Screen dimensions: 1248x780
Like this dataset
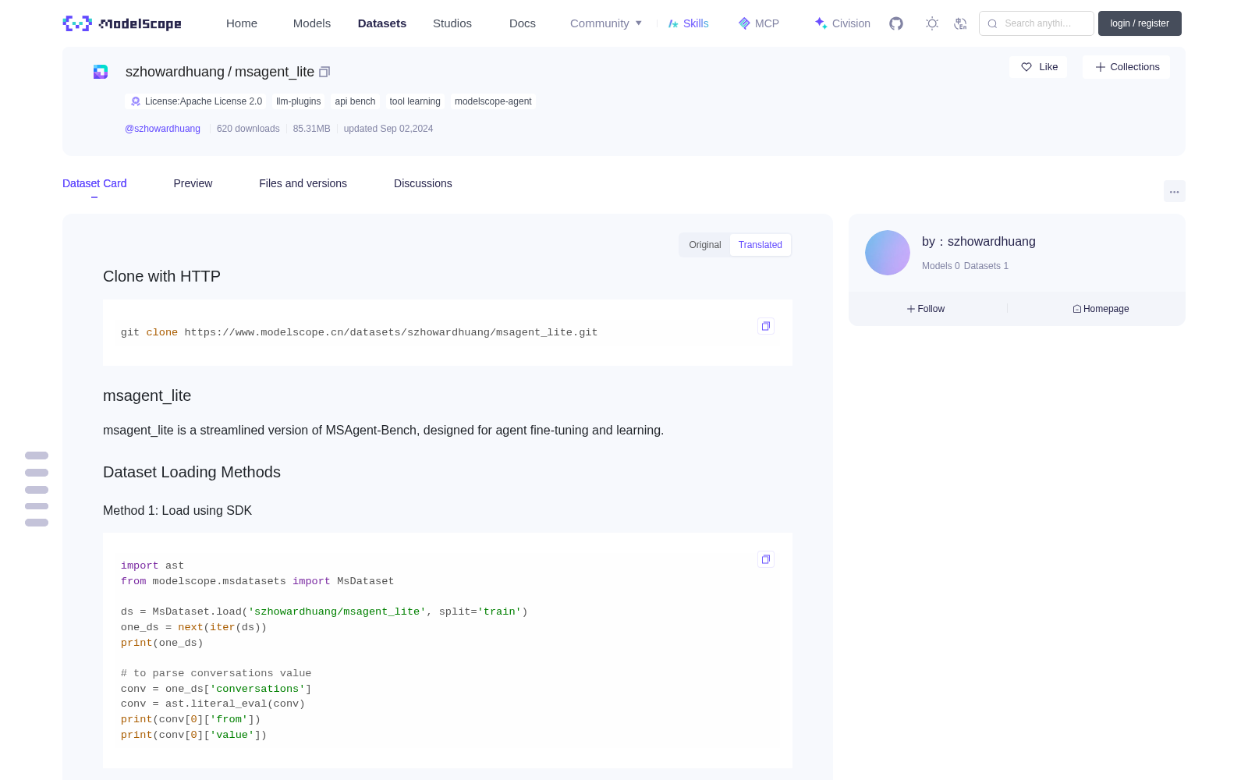(1039, 67)
